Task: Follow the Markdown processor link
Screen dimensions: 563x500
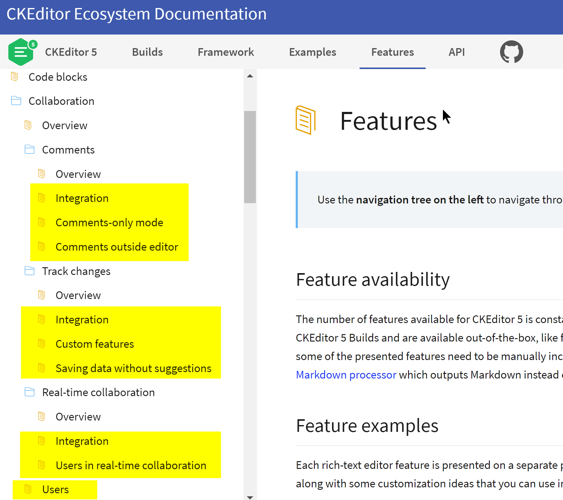Action: click(346, 375)
